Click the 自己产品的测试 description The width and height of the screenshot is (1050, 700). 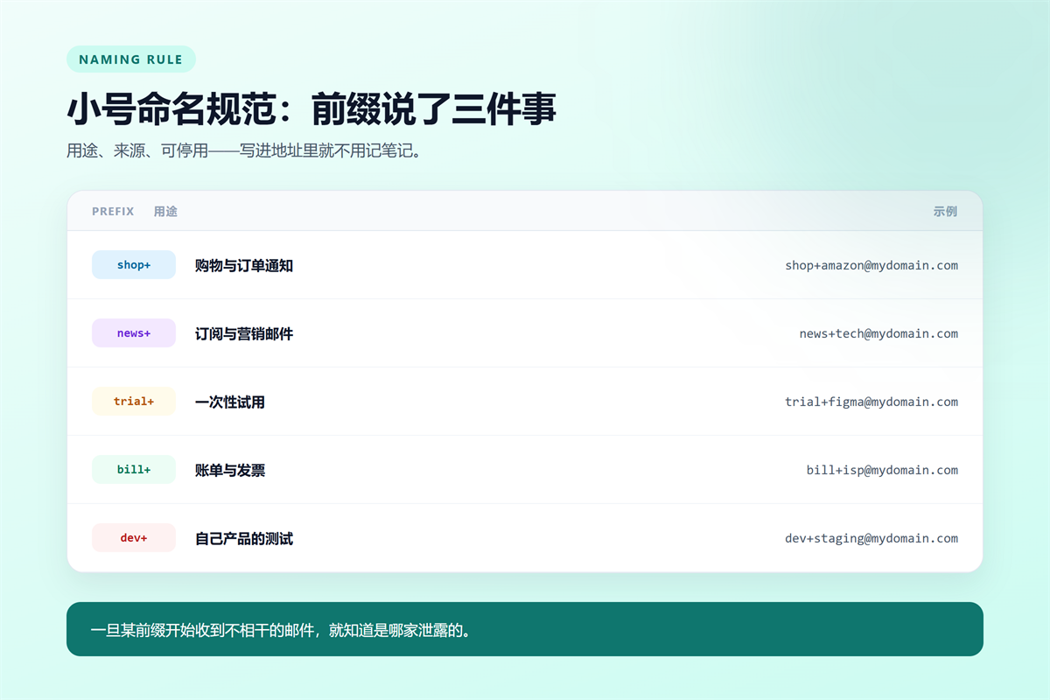point(244,538)
